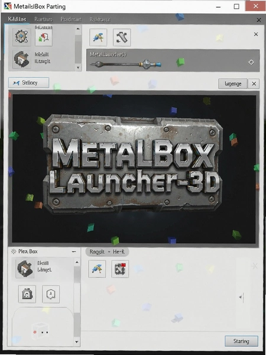Click the top-left list scroll down arrow
The image size is (266, 355).
78,67
